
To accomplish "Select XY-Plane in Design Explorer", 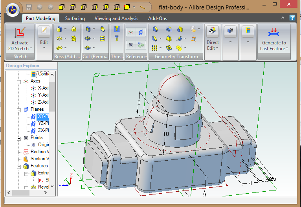I will [40, 116].
